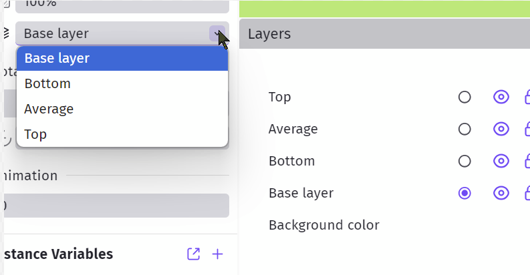Toggle visibility of the Bottom layer
The image size is (530, 275).
(501, 162)
